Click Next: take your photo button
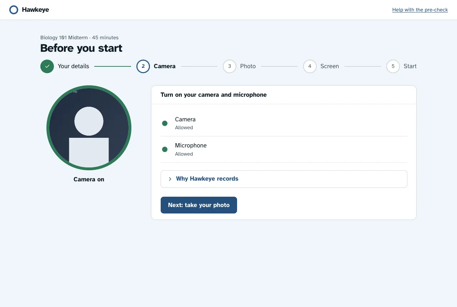457x307 pixels. (199, 205)
